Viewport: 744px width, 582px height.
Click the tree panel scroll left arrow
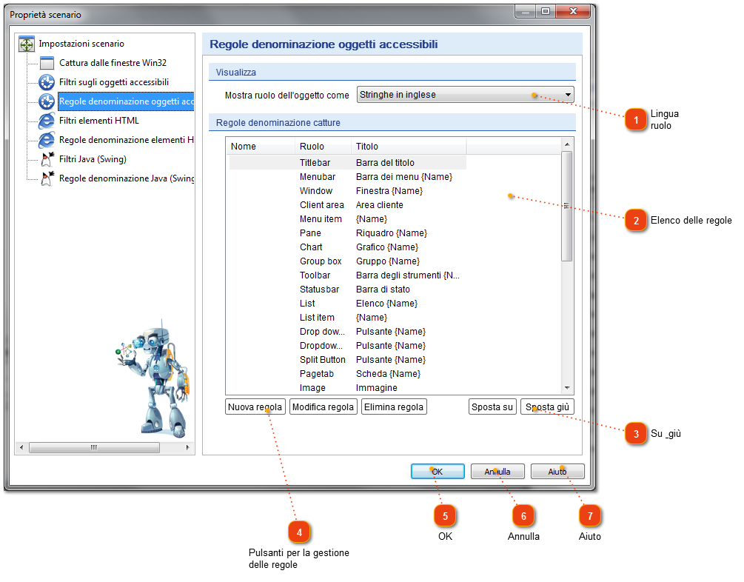[x=21, y=447]
